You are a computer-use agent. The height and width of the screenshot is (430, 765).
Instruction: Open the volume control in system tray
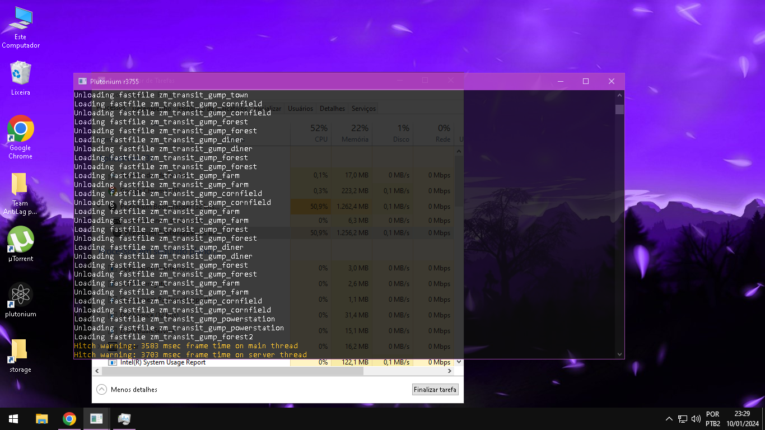click(x=696, y=419)
